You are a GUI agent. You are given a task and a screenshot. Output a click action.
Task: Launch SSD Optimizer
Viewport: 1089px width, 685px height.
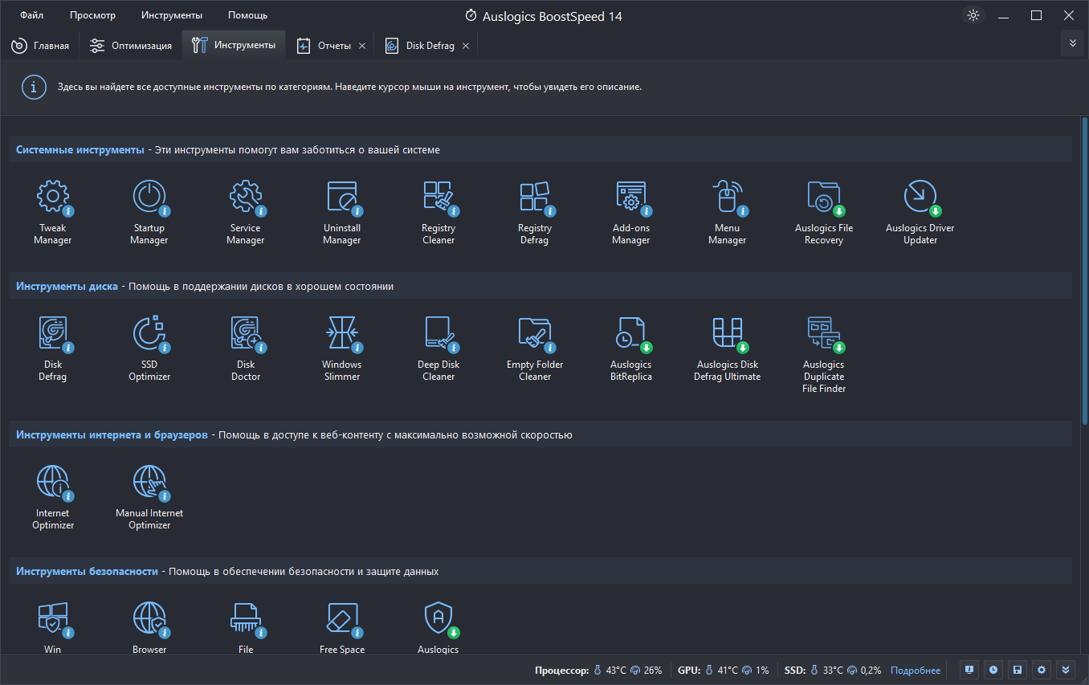pos(149,349)
